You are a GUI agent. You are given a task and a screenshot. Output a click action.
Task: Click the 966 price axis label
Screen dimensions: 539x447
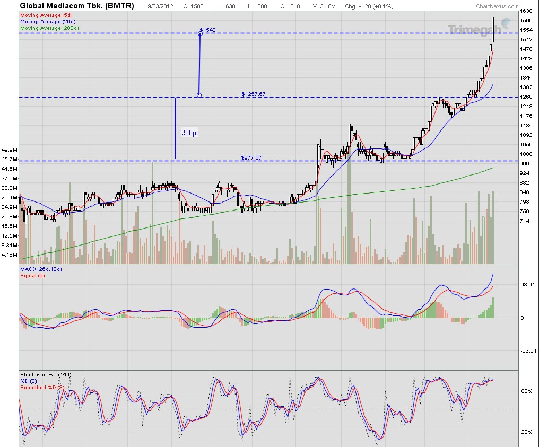525,163
